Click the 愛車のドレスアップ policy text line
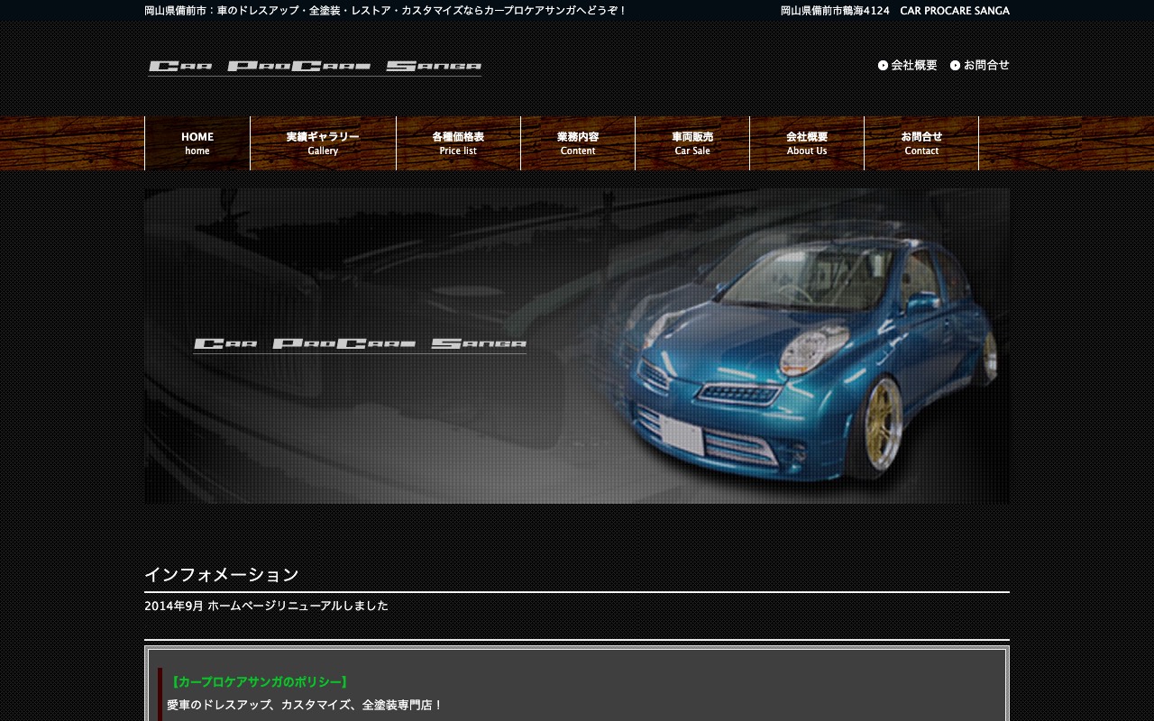1154x721 pixels. point(305,705)
